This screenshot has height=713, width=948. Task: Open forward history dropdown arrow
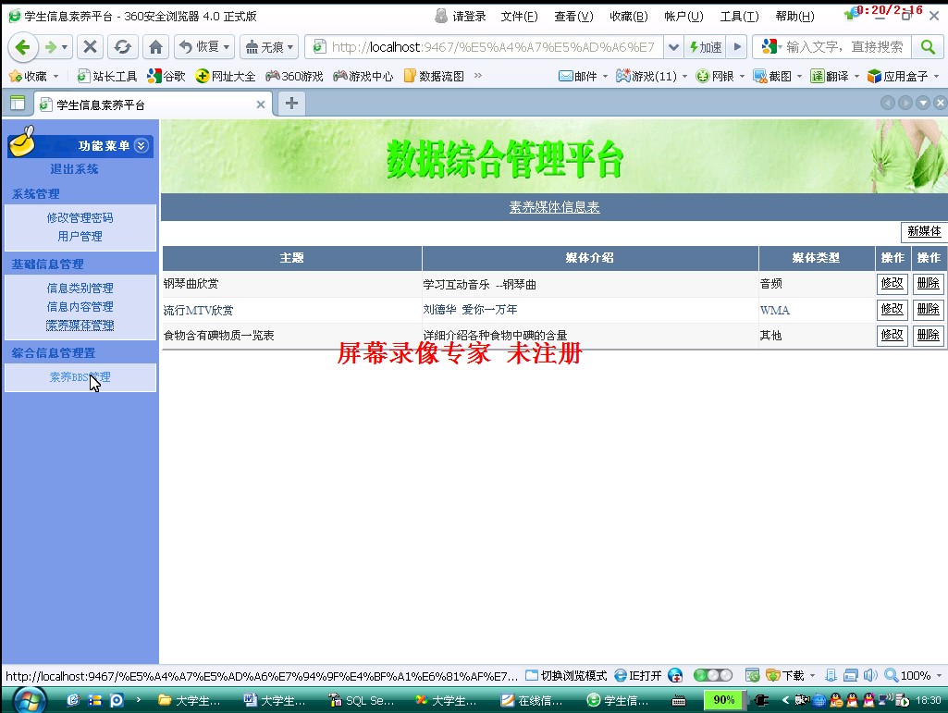64,46
